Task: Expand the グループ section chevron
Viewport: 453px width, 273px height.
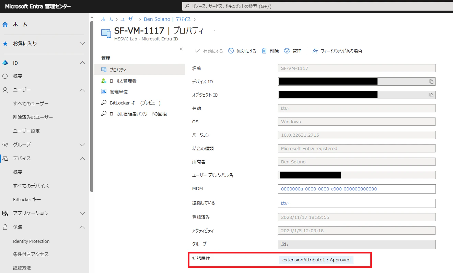Action: point(82,145)
